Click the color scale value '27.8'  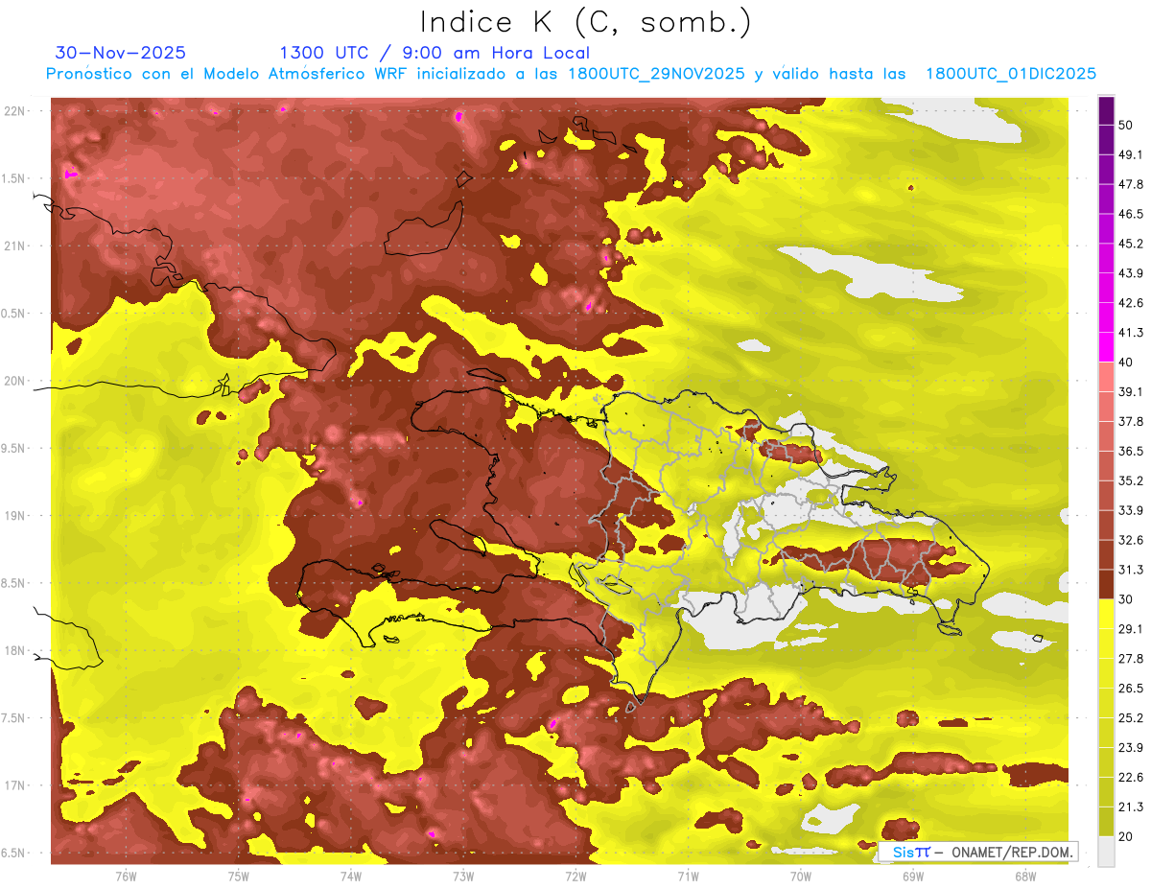pos(1132,659)
